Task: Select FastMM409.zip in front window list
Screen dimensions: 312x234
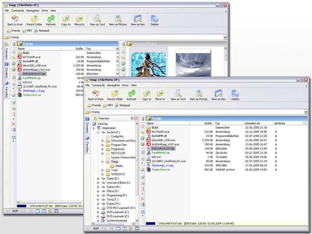Action: coord(160,153)
